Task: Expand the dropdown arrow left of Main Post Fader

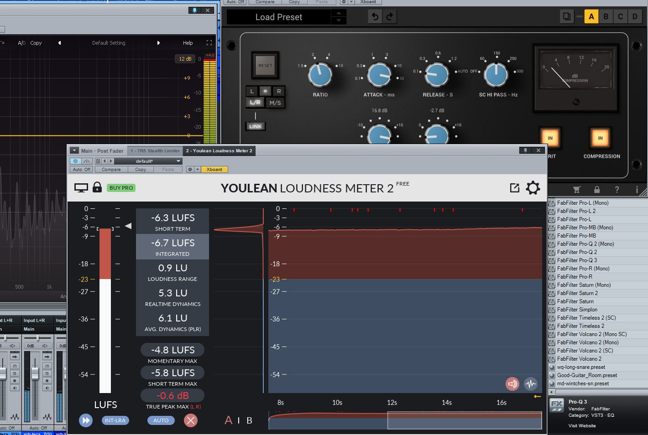Action: [x=74, y=150]
